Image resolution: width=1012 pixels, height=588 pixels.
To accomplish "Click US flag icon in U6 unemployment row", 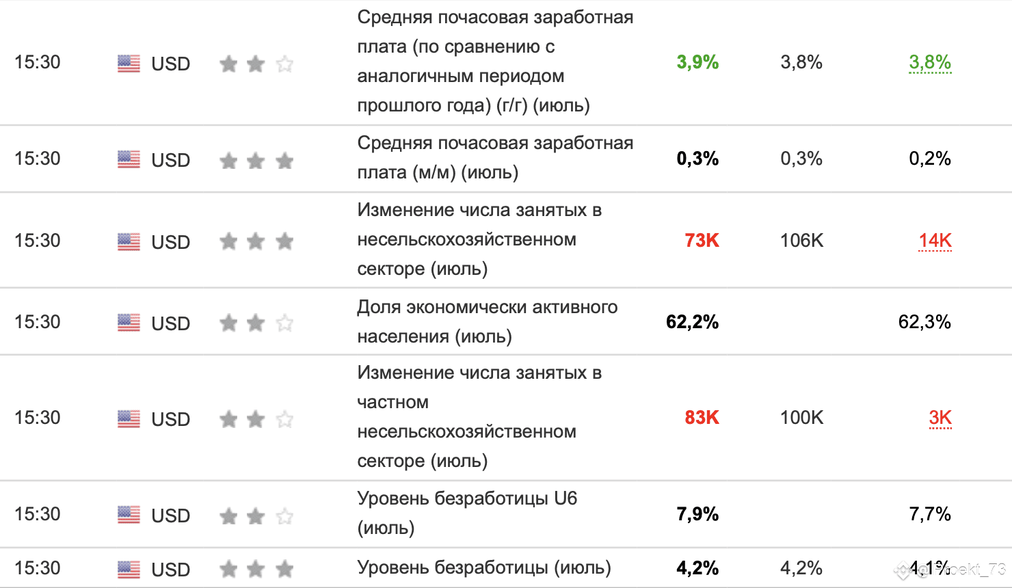I will click(129, 514).
